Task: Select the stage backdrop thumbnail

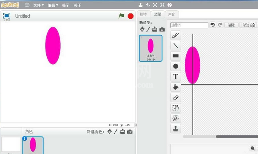Action: pos(11,145)
